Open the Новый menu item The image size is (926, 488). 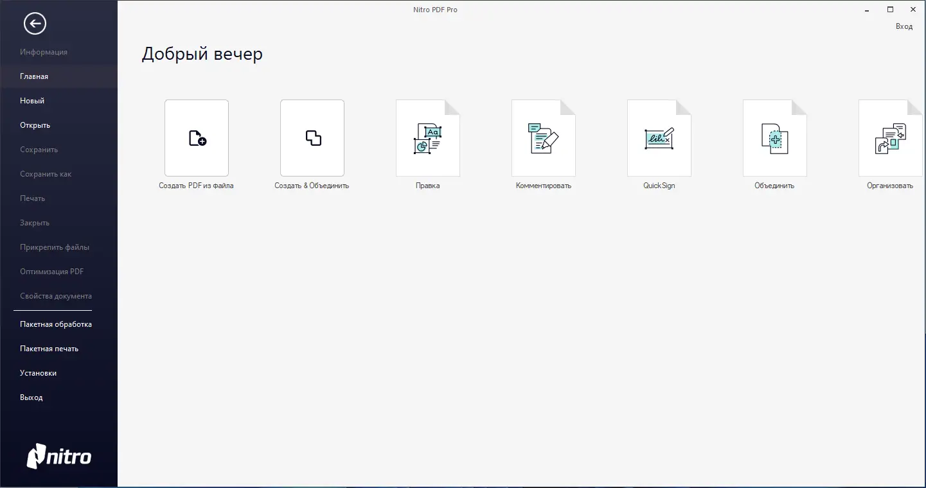(x=32, y=100)
